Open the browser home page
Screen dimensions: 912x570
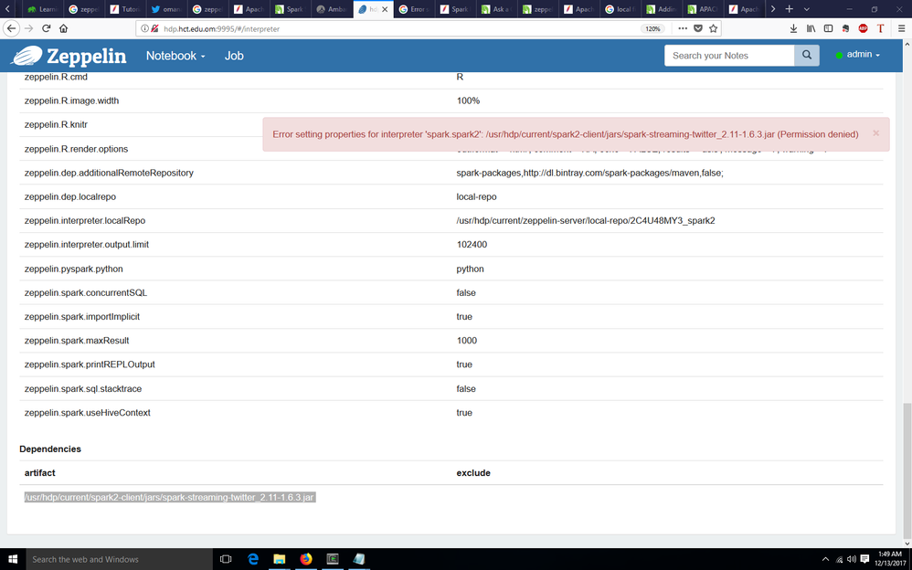tap(63, 28)
